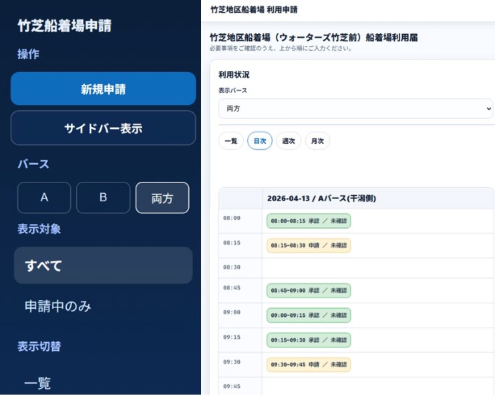Open the 08:15-08:30 申請 reservation
This screenshot has height=397, width=495.
tap(309, 245)
